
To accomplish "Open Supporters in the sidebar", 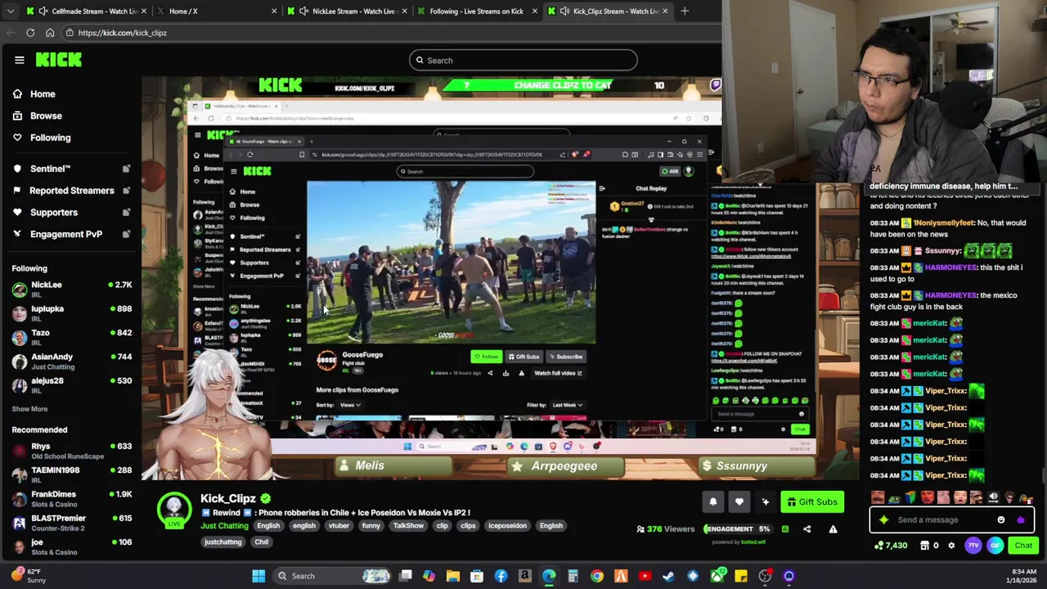I will [x=54, y=212].
